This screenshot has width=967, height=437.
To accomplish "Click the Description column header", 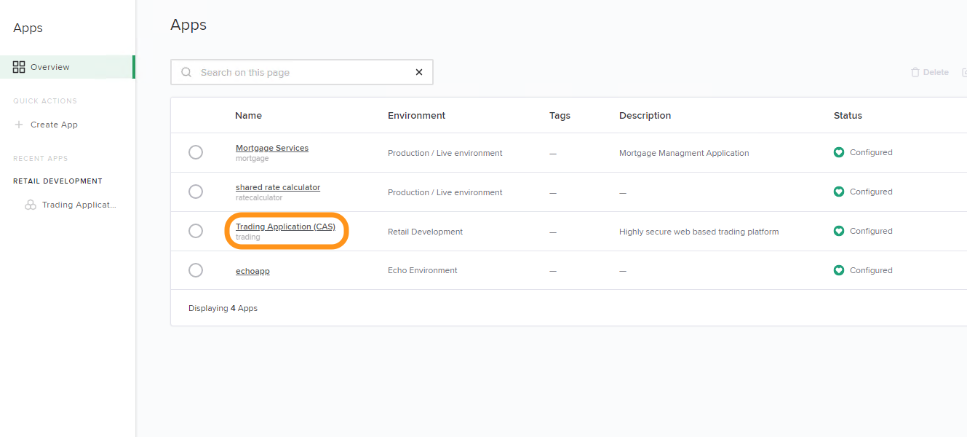I will point(645,115).
